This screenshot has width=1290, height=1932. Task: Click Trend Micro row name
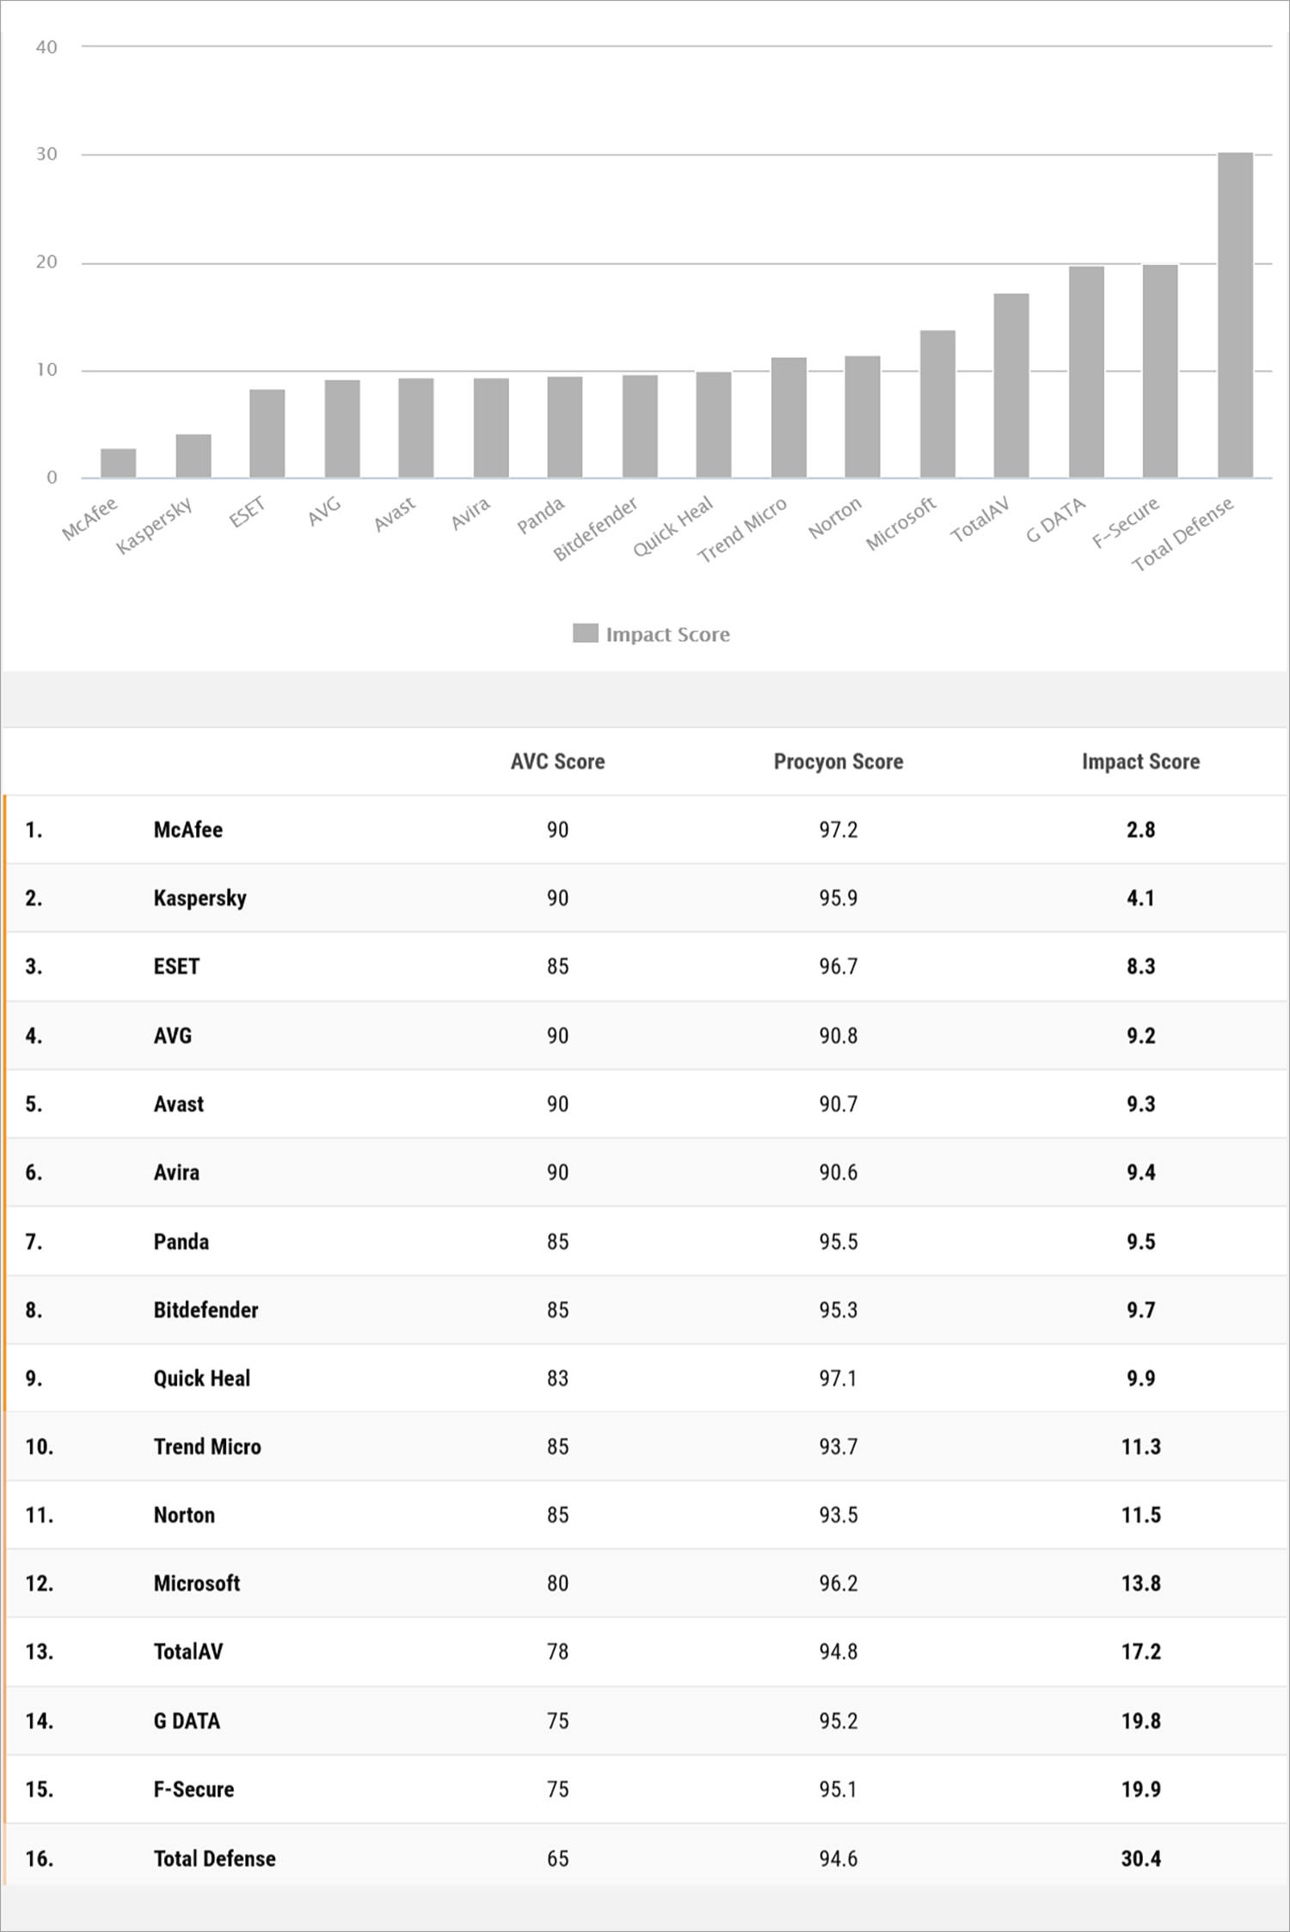pyautogui.click(x=207, y=1446)
